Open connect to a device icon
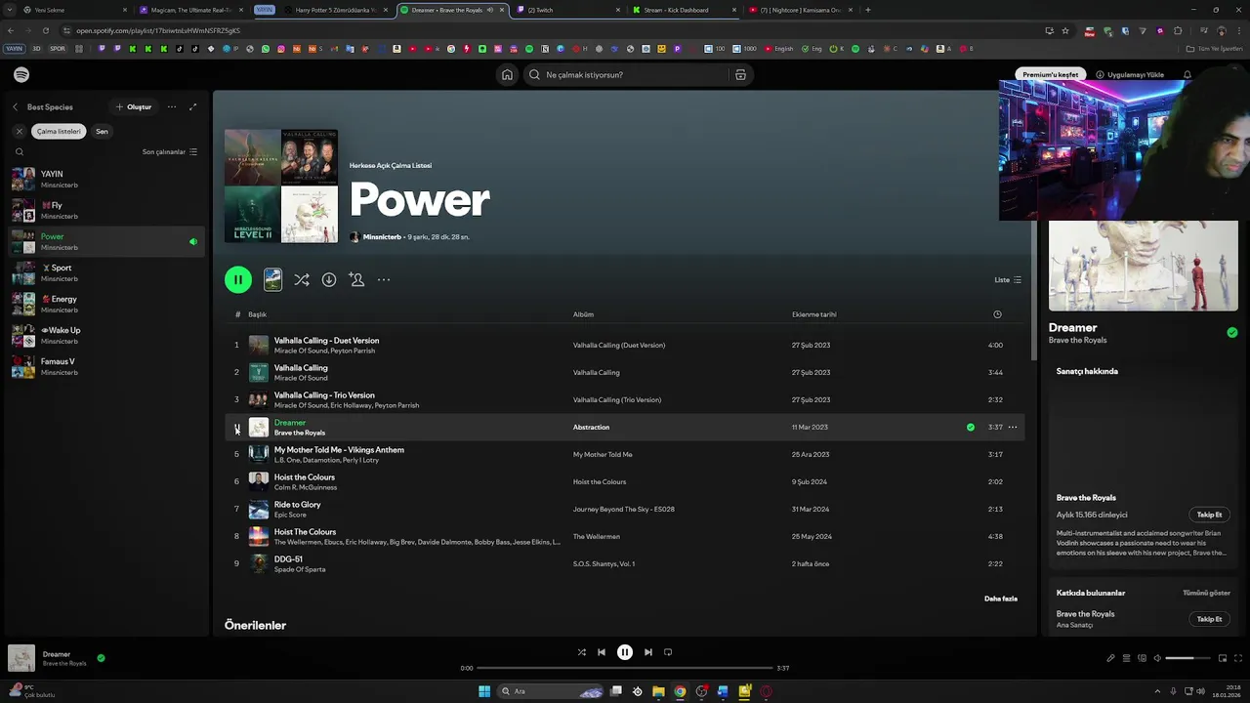 1142,658
